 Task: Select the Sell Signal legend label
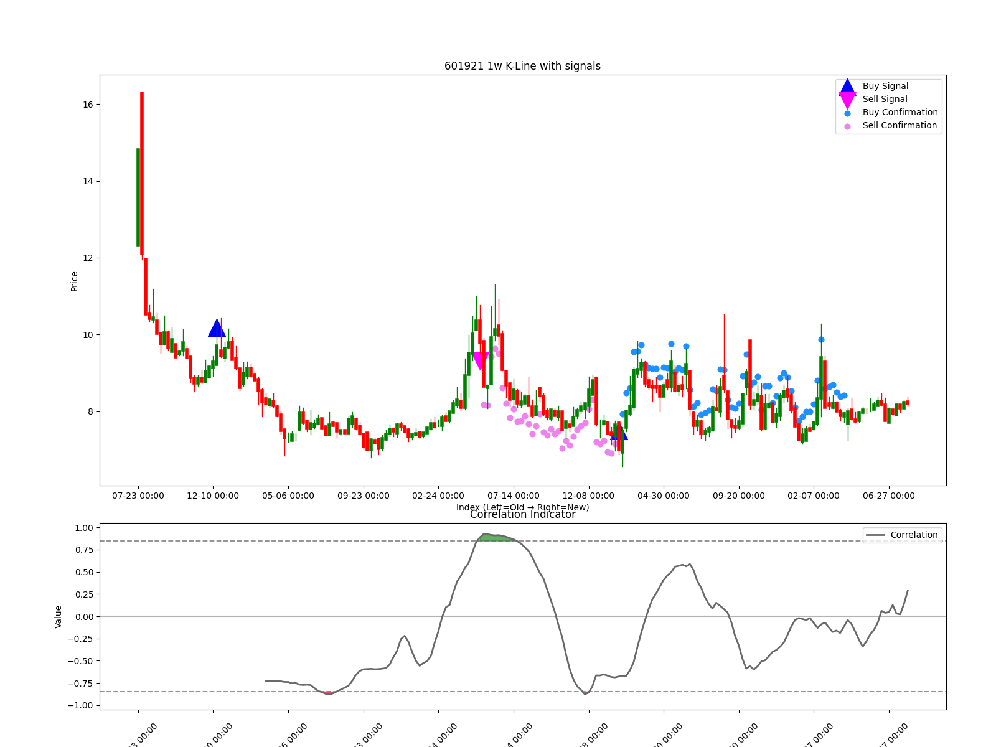click(x=885, y=100)
